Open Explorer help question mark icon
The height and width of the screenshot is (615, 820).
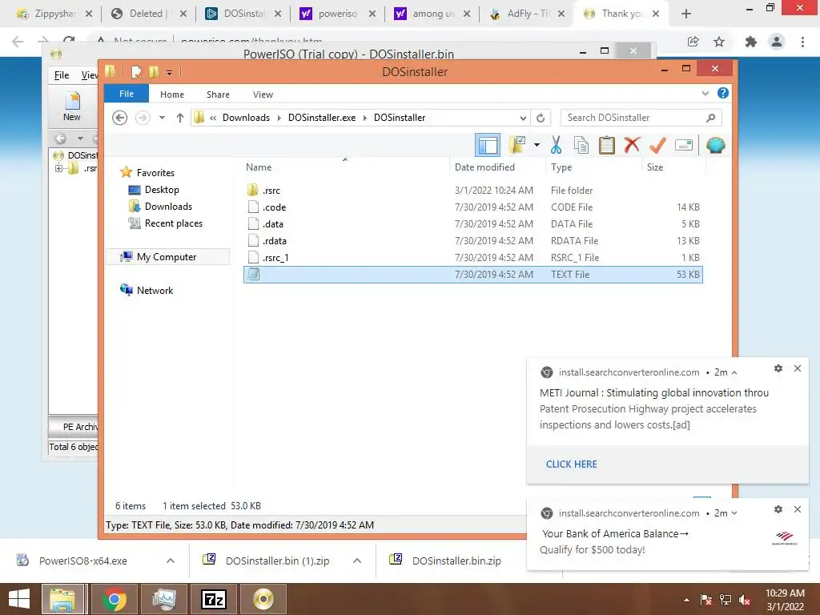[x=723, y=93]
